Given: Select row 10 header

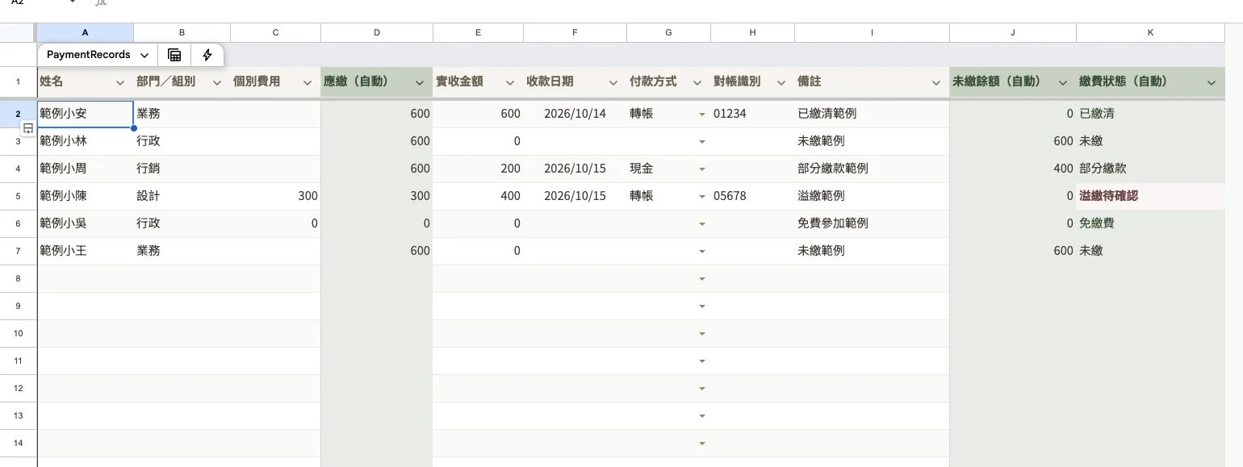Looking at the screenshot, I should point(18,333).
